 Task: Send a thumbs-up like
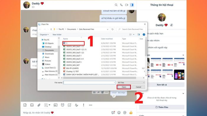click(x=131, y=112)
